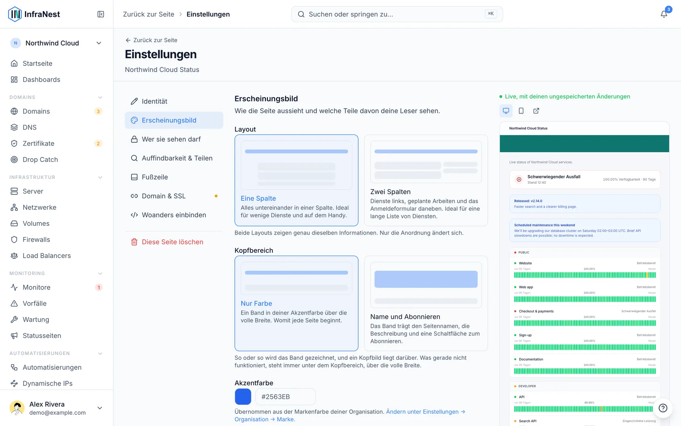
Task: Click the Zurück zur Seite back link
Action: tap(151, 40)
